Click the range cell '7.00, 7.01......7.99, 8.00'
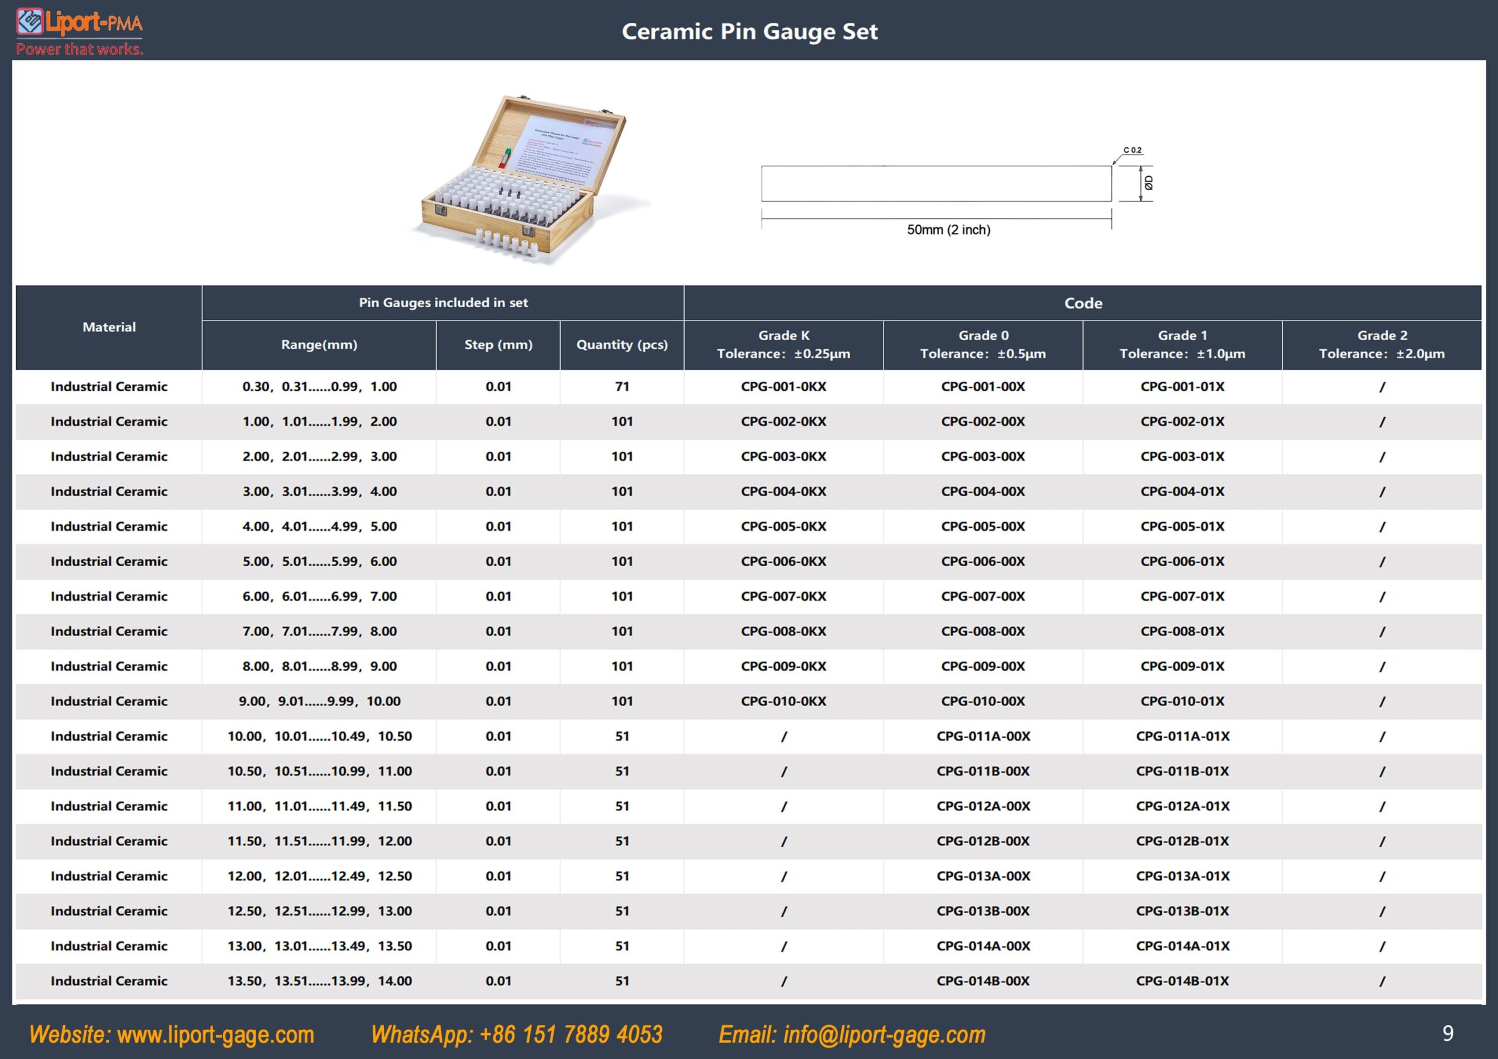 [319, 632]
